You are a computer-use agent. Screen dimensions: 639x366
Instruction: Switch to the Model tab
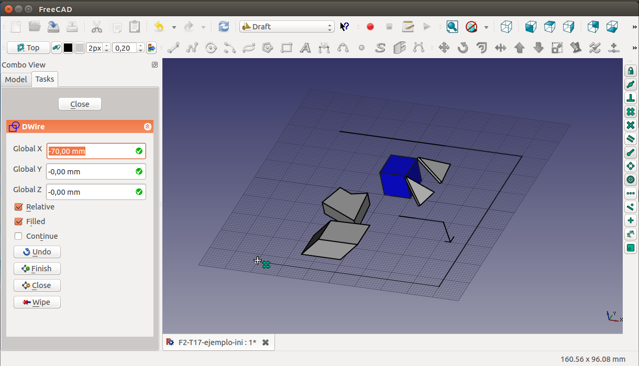[16, 79]
